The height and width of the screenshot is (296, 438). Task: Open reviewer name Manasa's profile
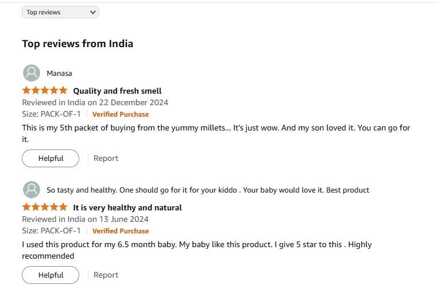coord(59,74)
